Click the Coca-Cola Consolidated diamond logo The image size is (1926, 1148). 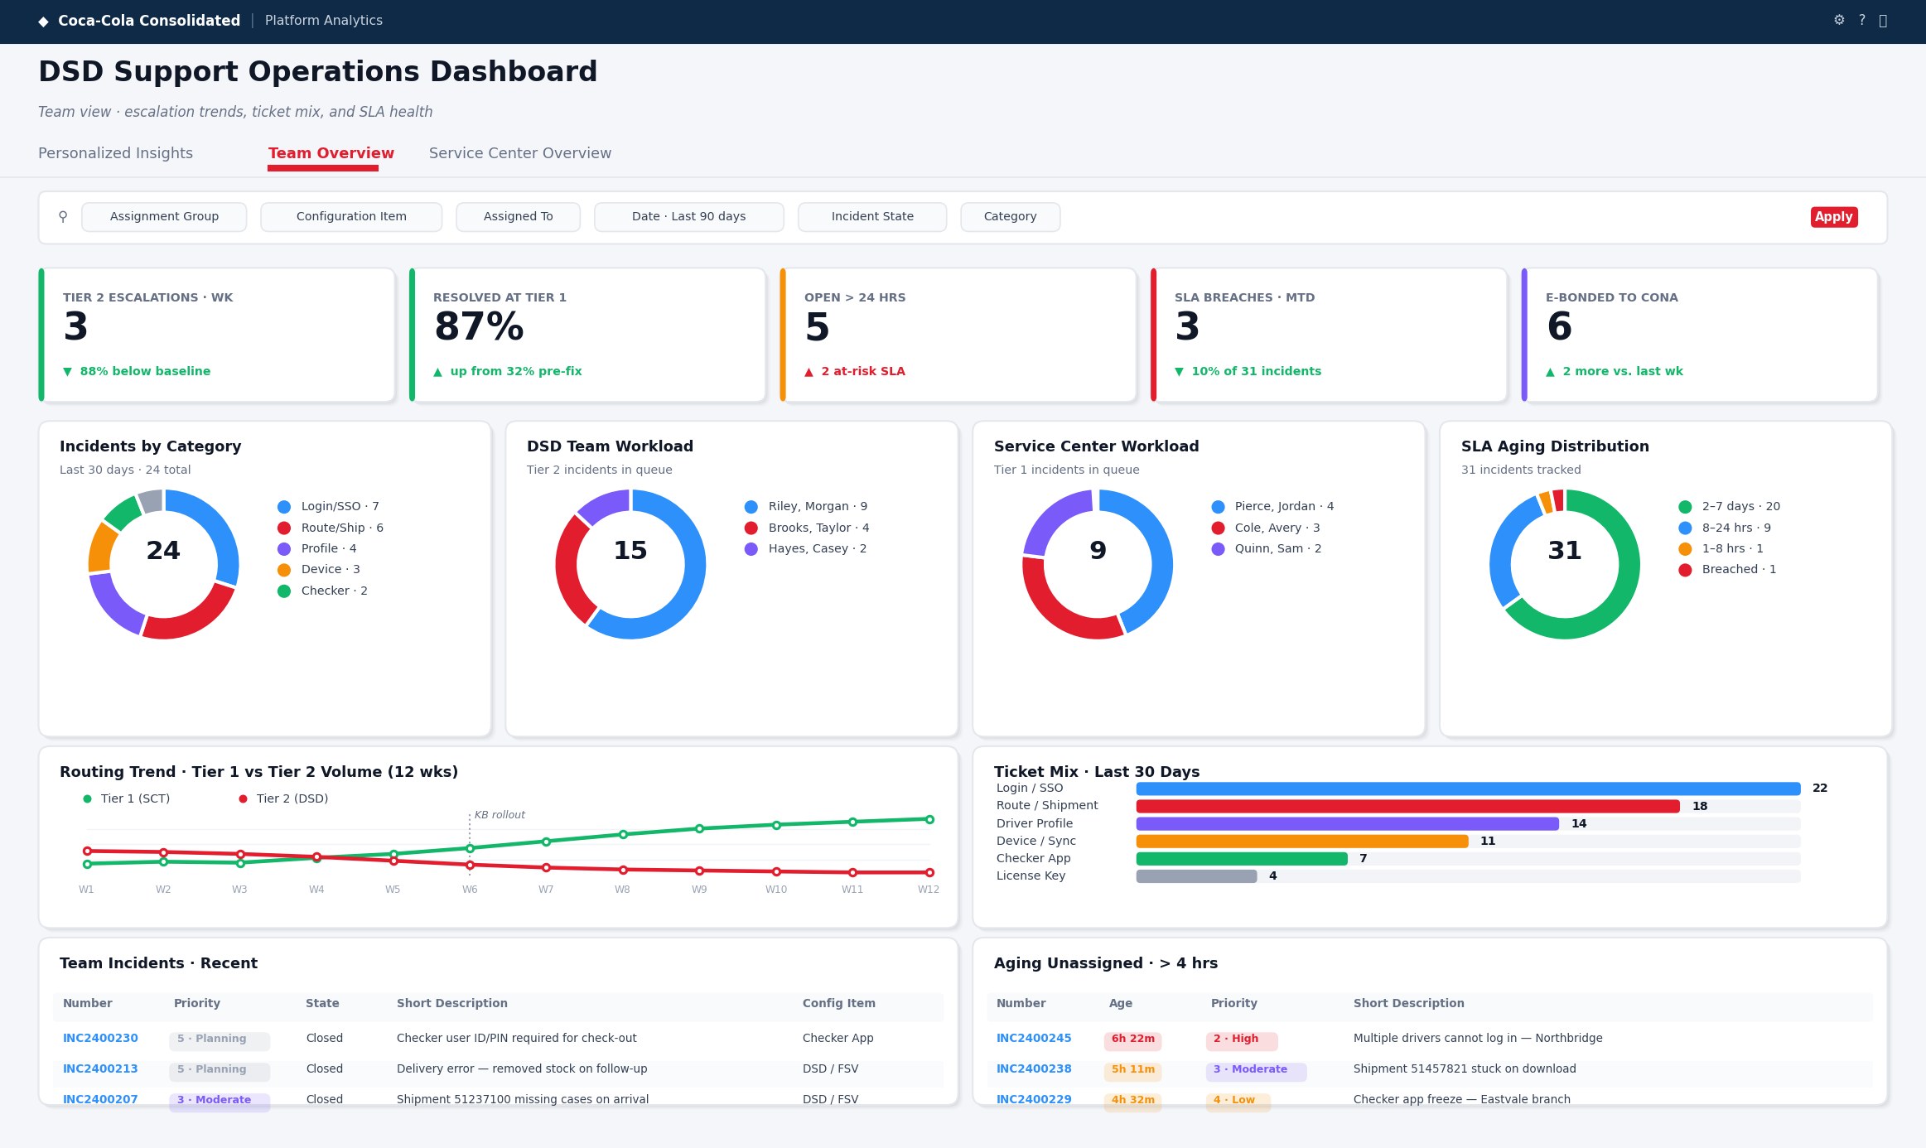[43, 22]
